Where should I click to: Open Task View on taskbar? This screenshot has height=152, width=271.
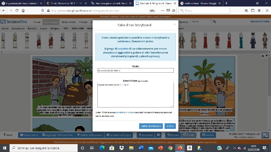tap(92, 148)
